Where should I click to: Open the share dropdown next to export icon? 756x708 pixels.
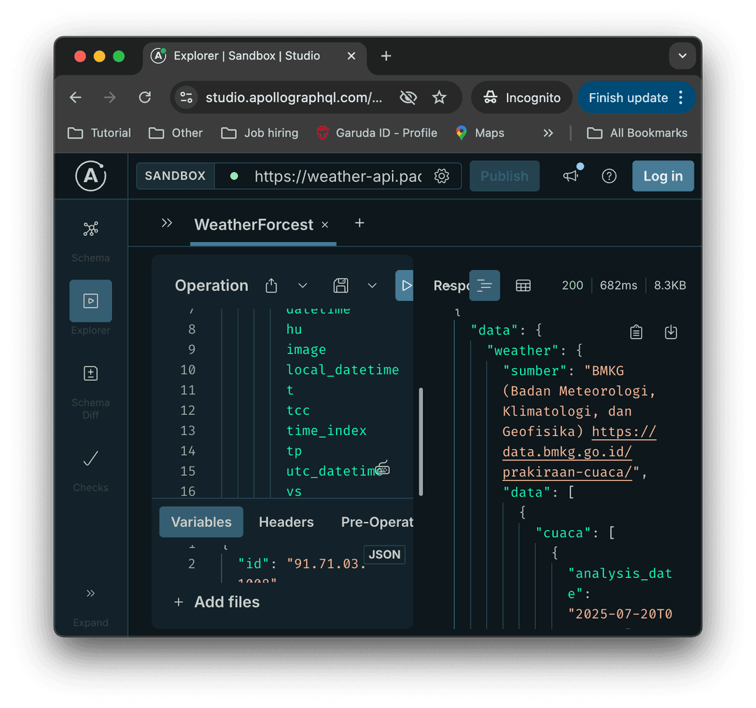click(x=302, y=285)
